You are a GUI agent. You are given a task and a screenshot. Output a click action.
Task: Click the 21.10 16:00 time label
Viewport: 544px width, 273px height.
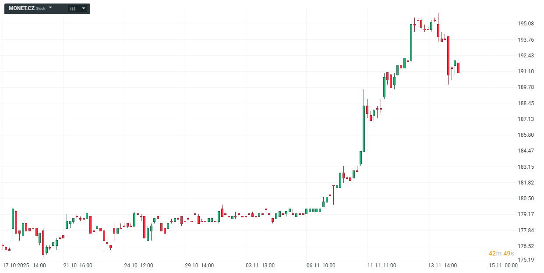pyautogui.click(x=78, y=266)
